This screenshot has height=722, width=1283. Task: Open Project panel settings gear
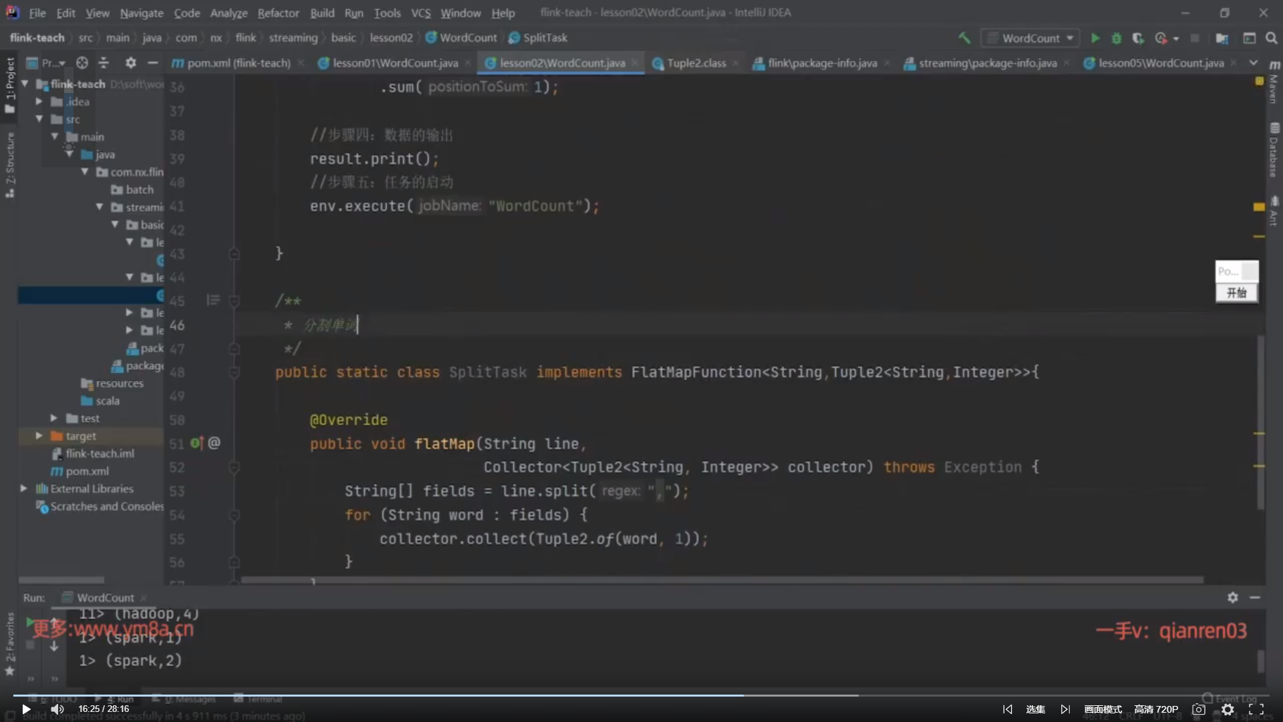tap(130, 63)
